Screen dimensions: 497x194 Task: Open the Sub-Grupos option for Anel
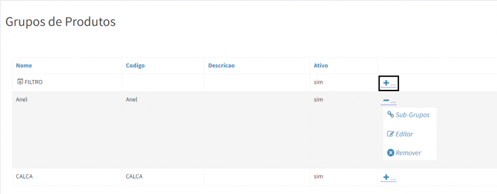click(x=413, y=115)
